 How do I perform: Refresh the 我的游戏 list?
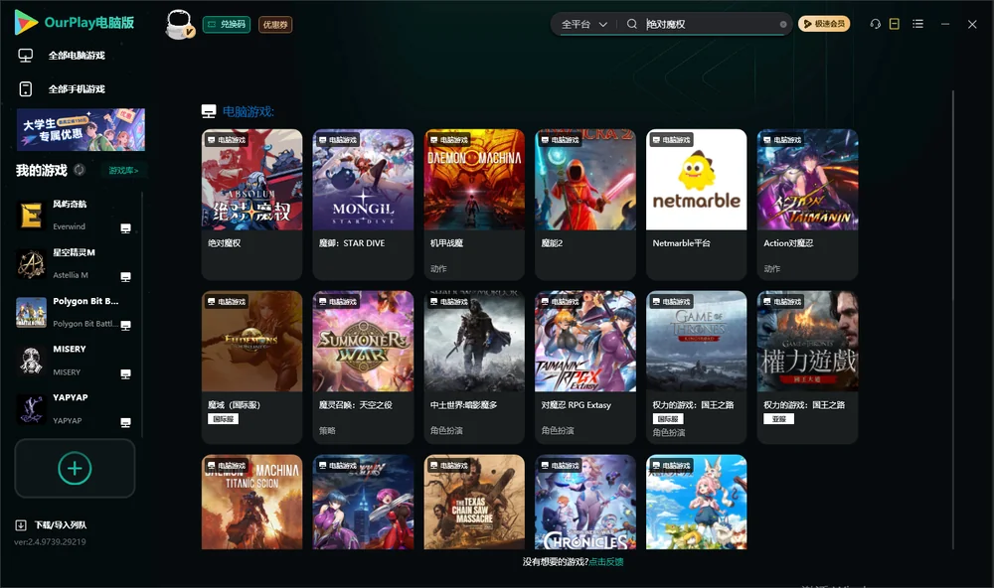coord(80,170)
